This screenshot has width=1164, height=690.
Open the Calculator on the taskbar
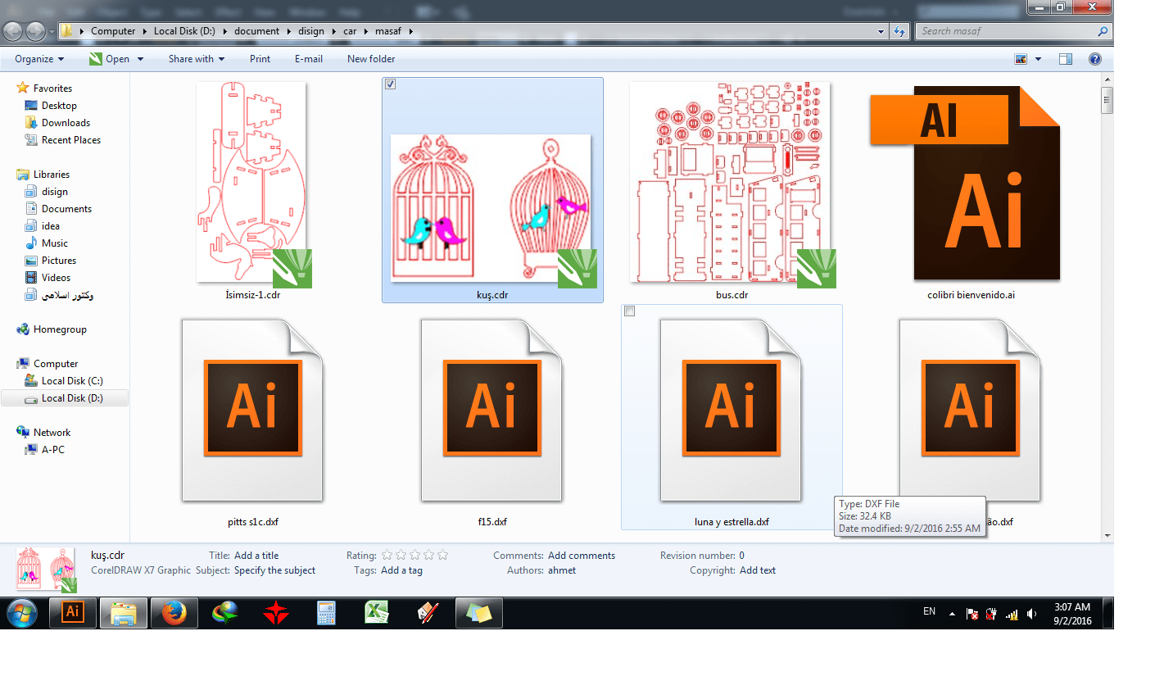326,612
